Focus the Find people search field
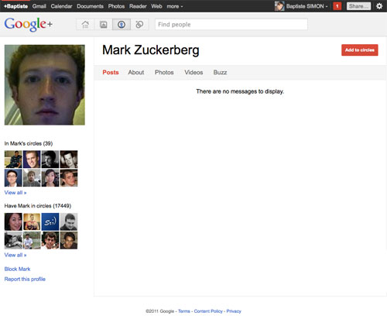The width and height of the screenshot is (387, 326). coord(231,25)
